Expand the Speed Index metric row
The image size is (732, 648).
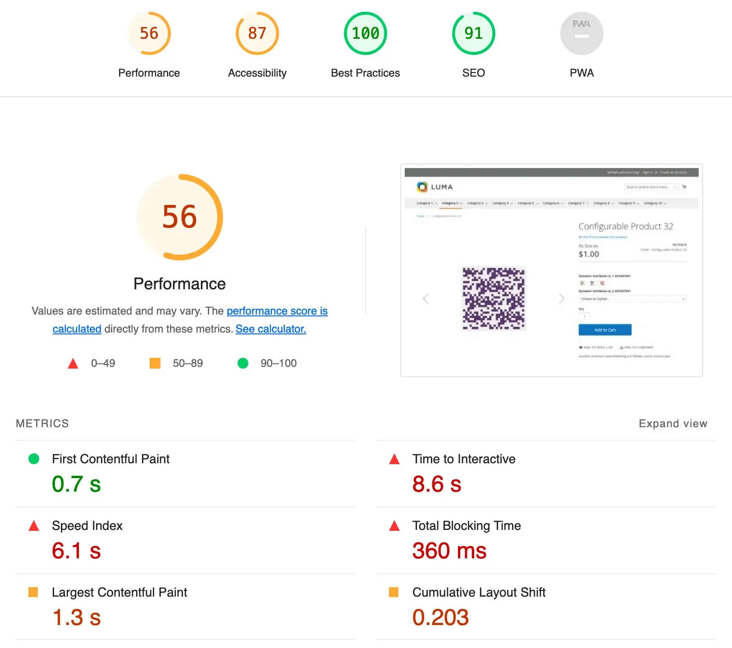pyautogui.click(x=87, y=525)
